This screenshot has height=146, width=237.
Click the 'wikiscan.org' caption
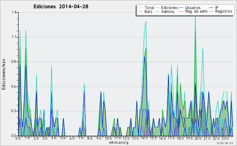(x=118, y=142)
